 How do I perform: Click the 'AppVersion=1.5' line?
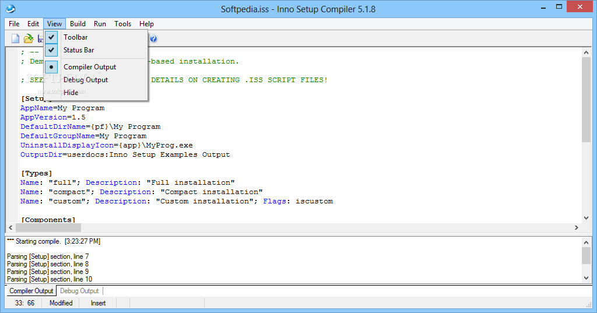coord(53,117)
